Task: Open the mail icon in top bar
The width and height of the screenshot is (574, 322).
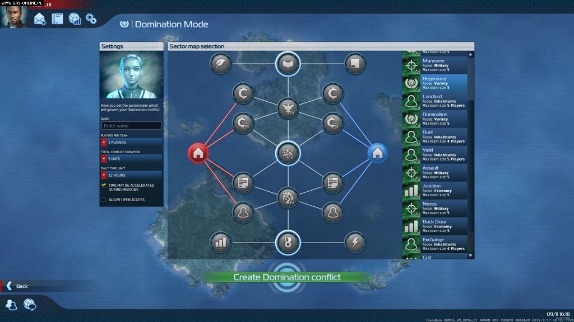Action: [40, 19]
